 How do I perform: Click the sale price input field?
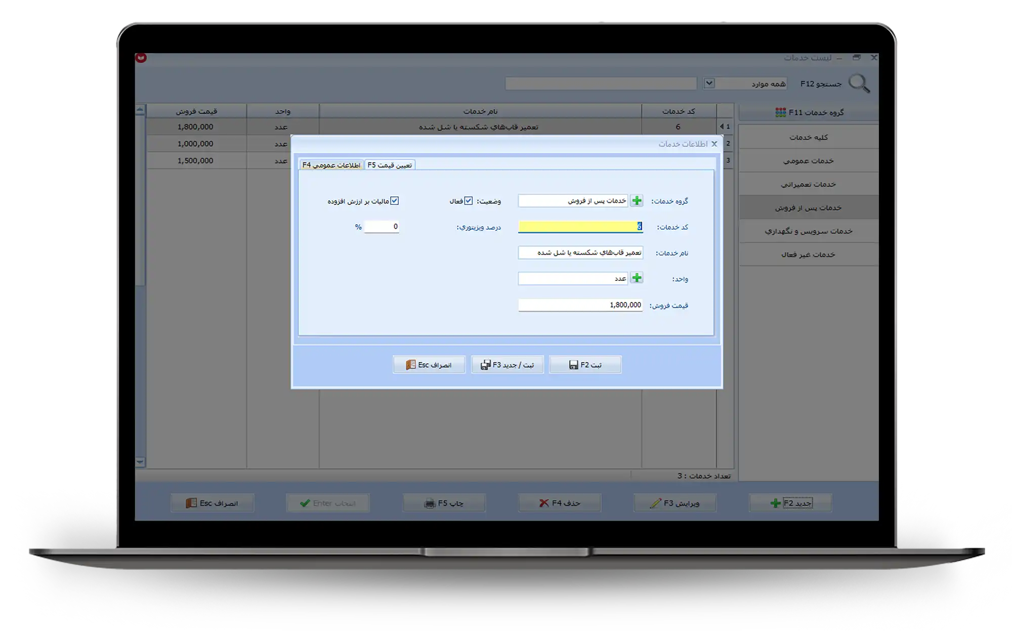pyautogui.click(x=580, y=305)
